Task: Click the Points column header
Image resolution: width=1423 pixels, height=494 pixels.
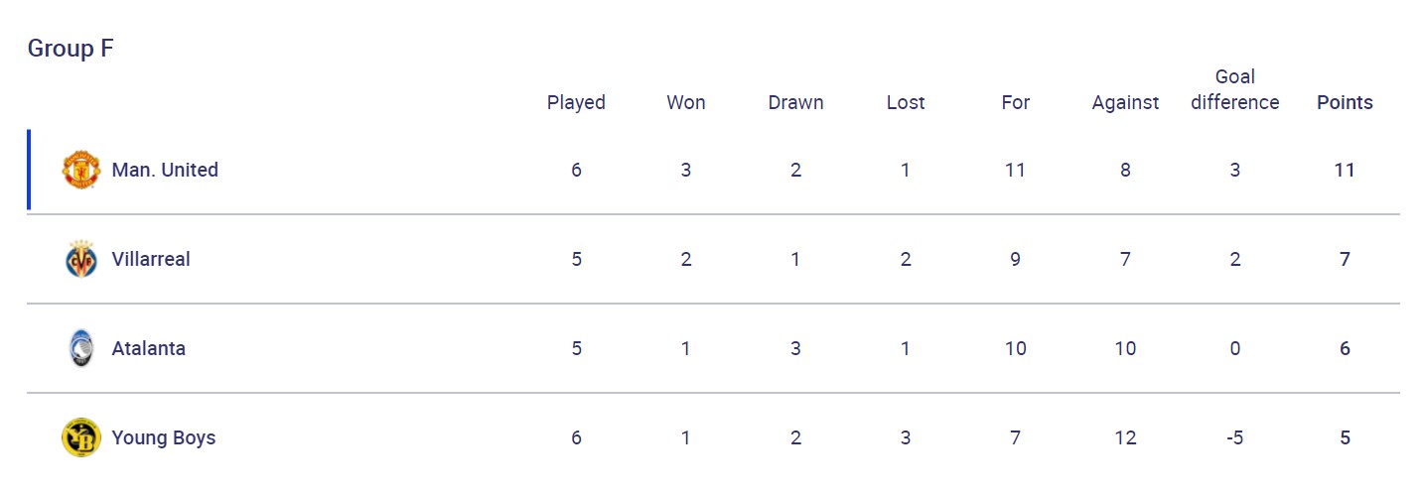Action: pos(1345,102)
